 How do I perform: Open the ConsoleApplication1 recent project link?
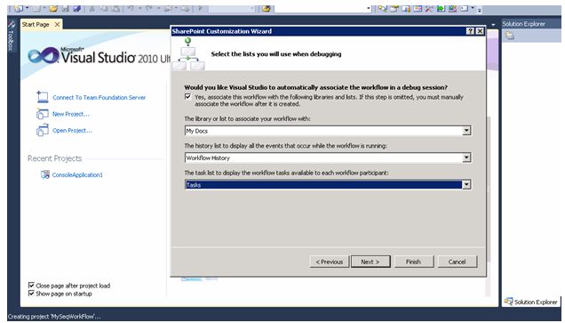[77, 174]
